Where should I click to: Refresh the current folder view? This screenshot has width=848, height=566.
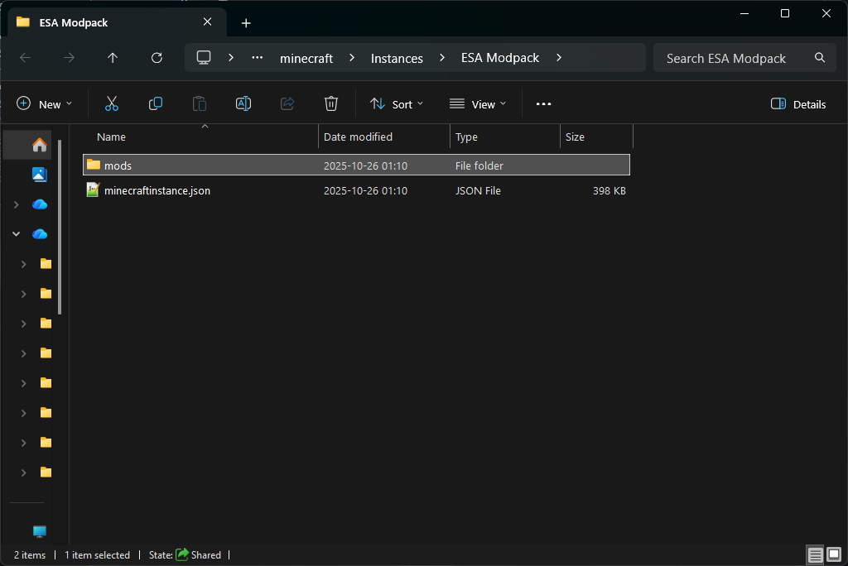(157, 58)
